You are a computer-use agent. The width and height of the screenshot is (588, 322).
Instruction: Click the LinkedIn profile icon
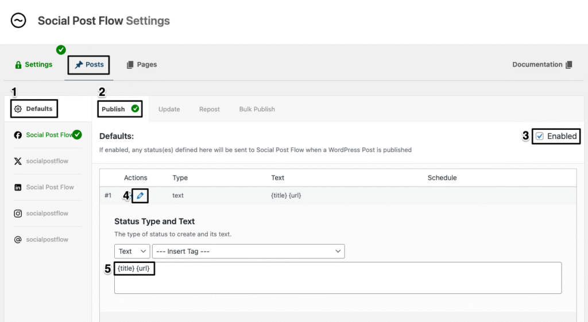tap(18, 188)
